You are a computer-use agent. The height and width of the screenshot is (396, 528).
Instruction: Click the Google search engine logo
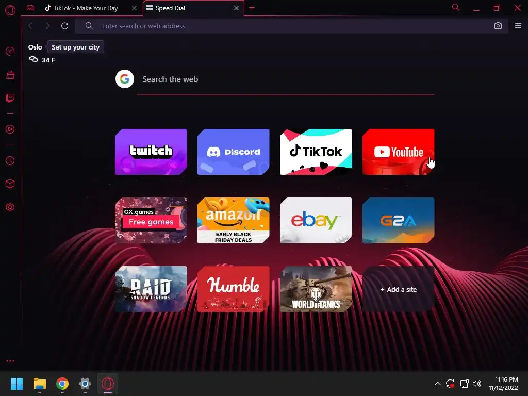point(125,79)
